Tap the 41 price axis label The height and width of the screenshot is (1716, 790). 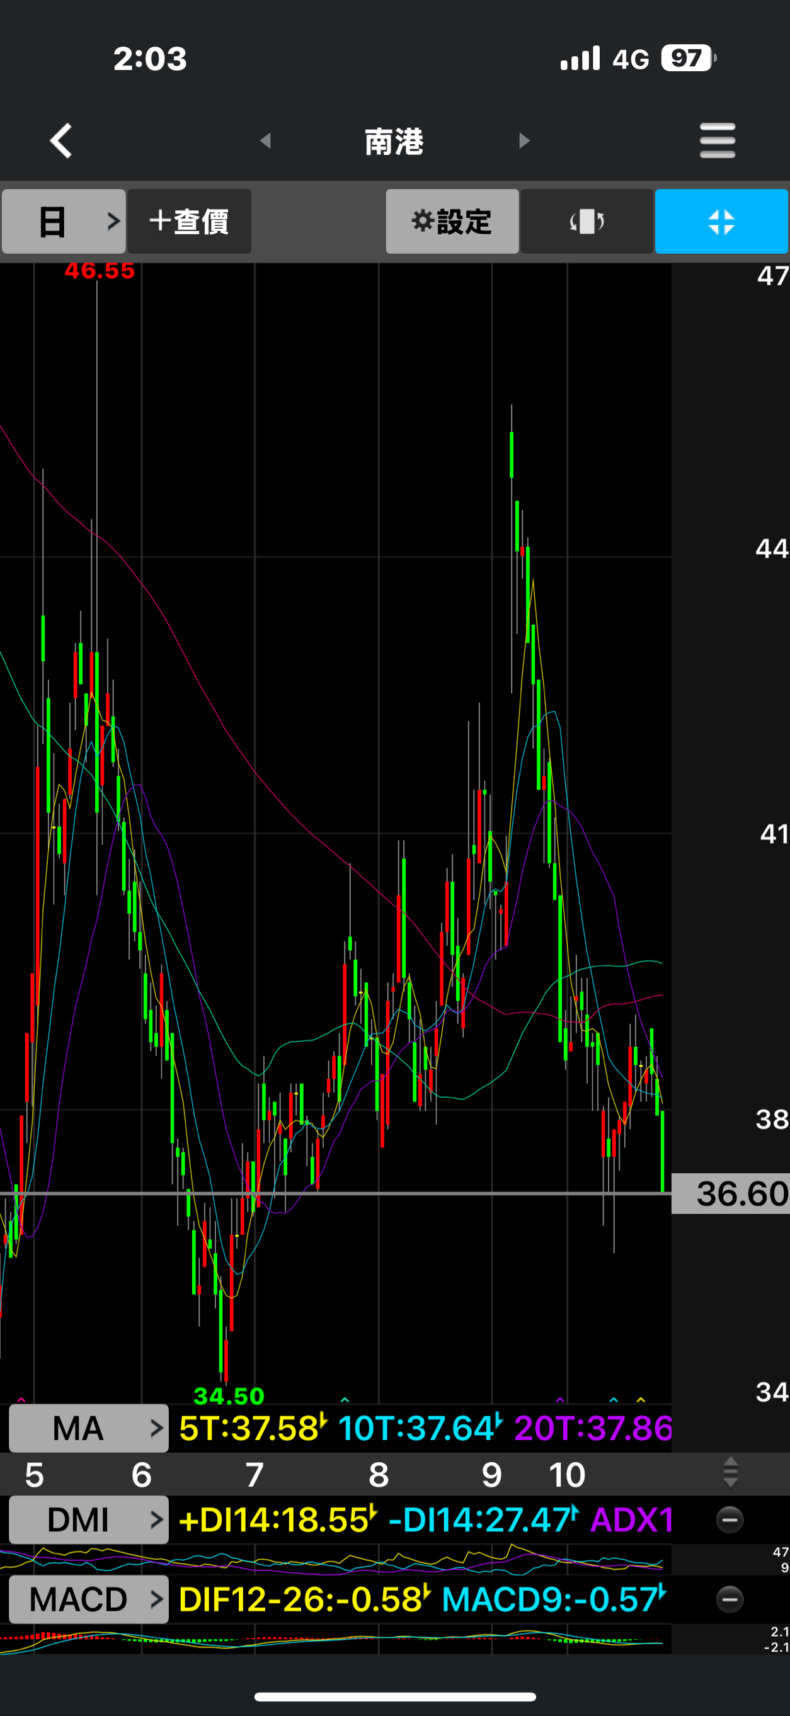[774, 833]
